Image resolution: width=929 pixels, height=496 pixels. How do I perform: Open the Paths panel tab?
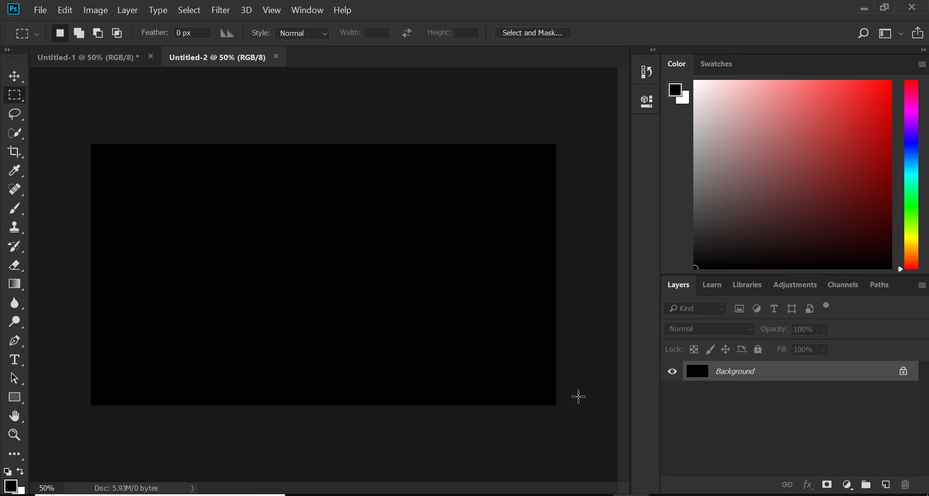point(879,285)
